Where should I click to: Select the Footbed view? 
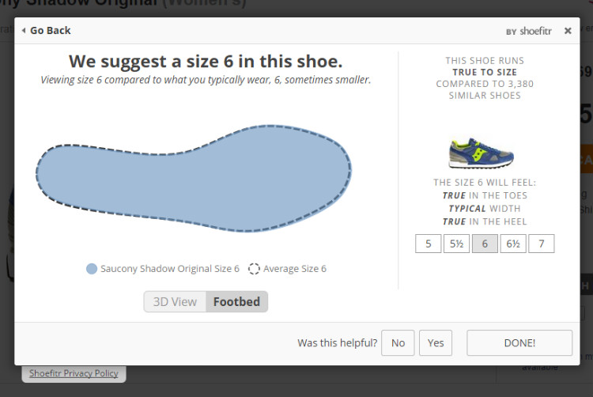[236, 302]
